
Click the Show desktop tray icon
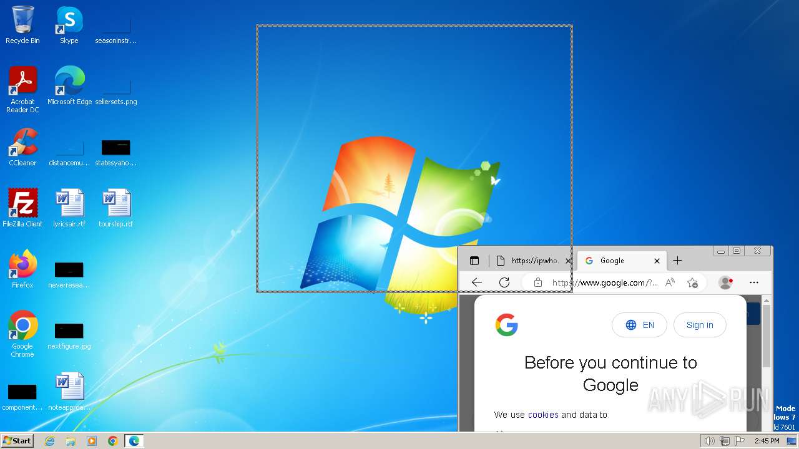(792, 441)
